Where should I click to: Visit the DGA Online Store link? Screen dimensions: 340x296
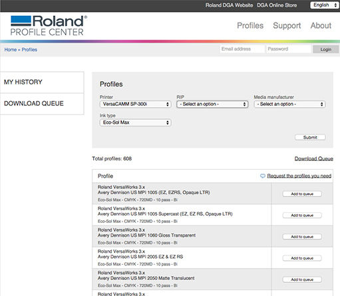(277, 5)
